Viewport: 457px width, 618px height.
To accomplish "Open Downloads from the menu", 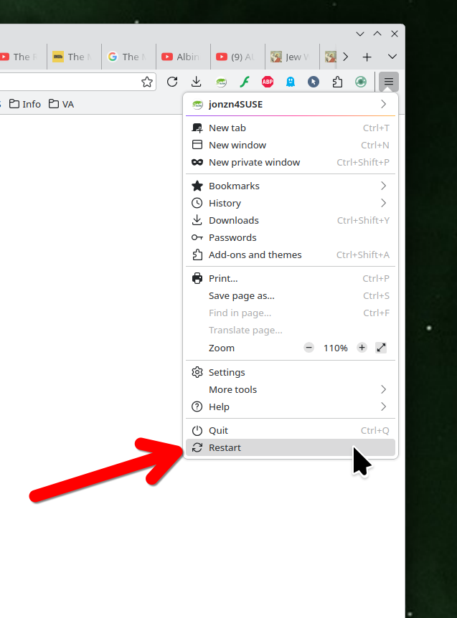I will pyautogui.click(x=291, y=220).
